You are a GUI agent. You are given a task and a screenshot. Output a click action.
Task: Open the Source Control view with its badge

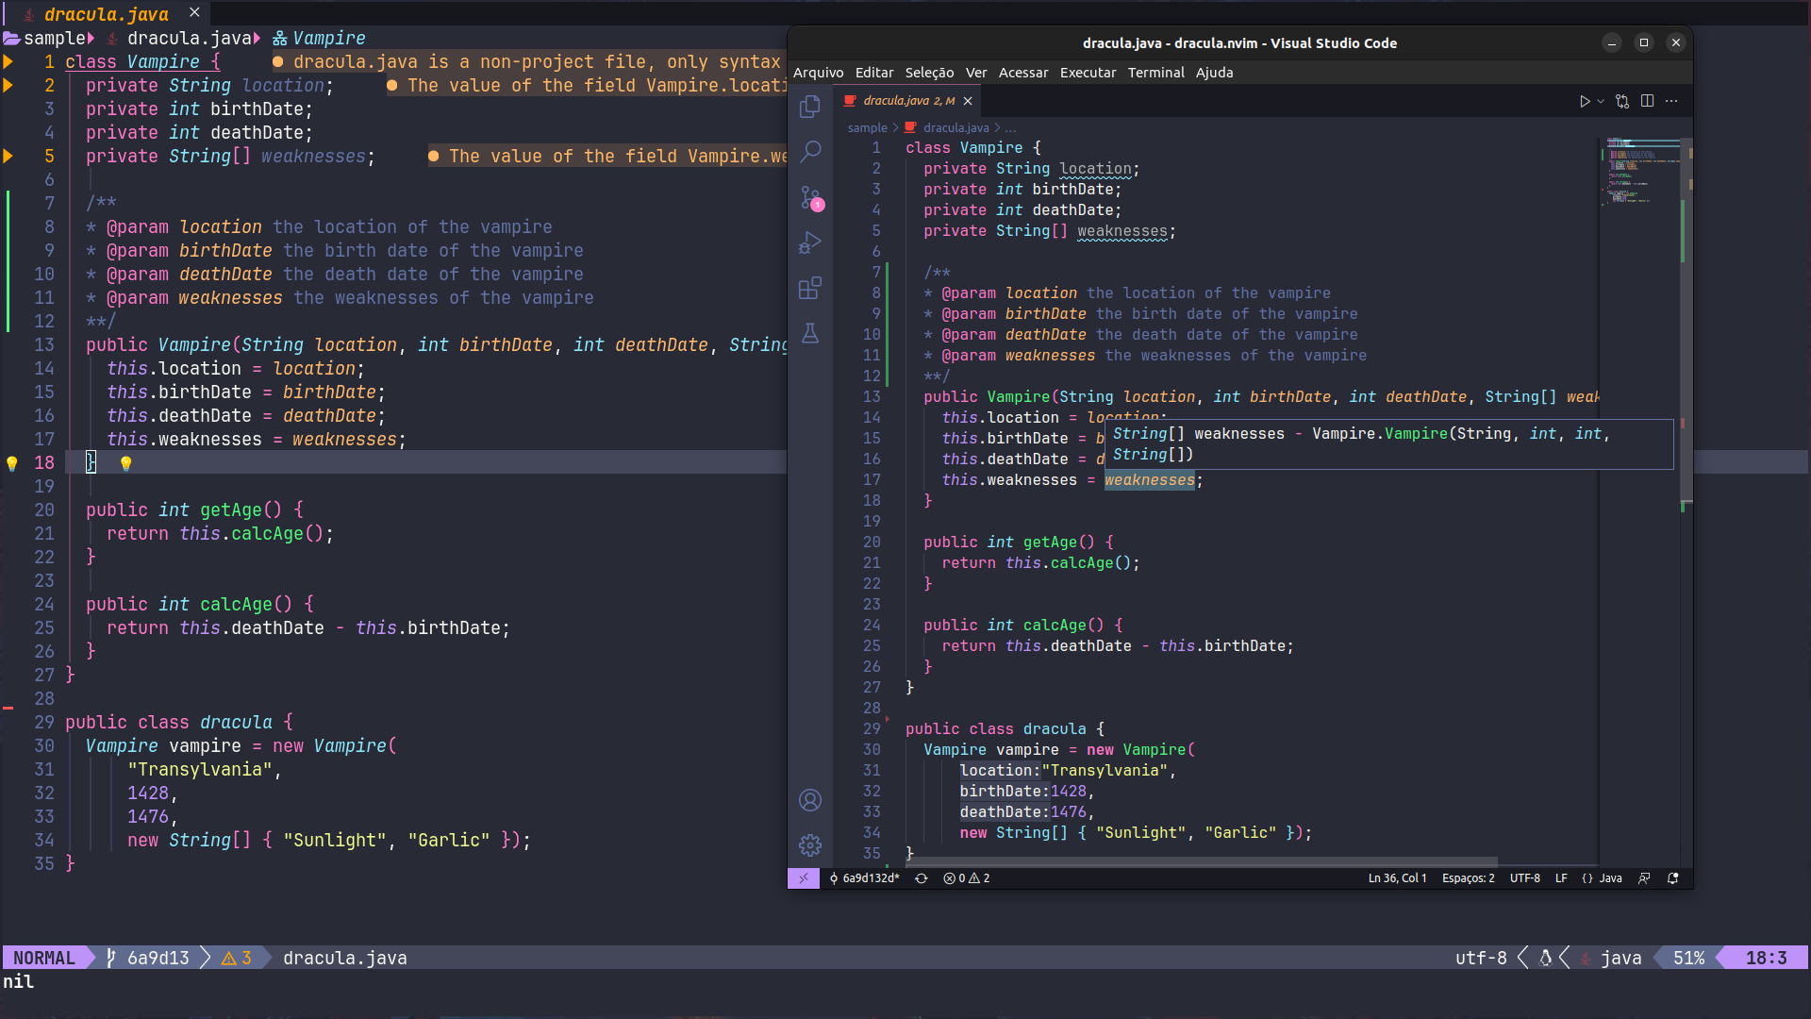(x=811, y=197)
